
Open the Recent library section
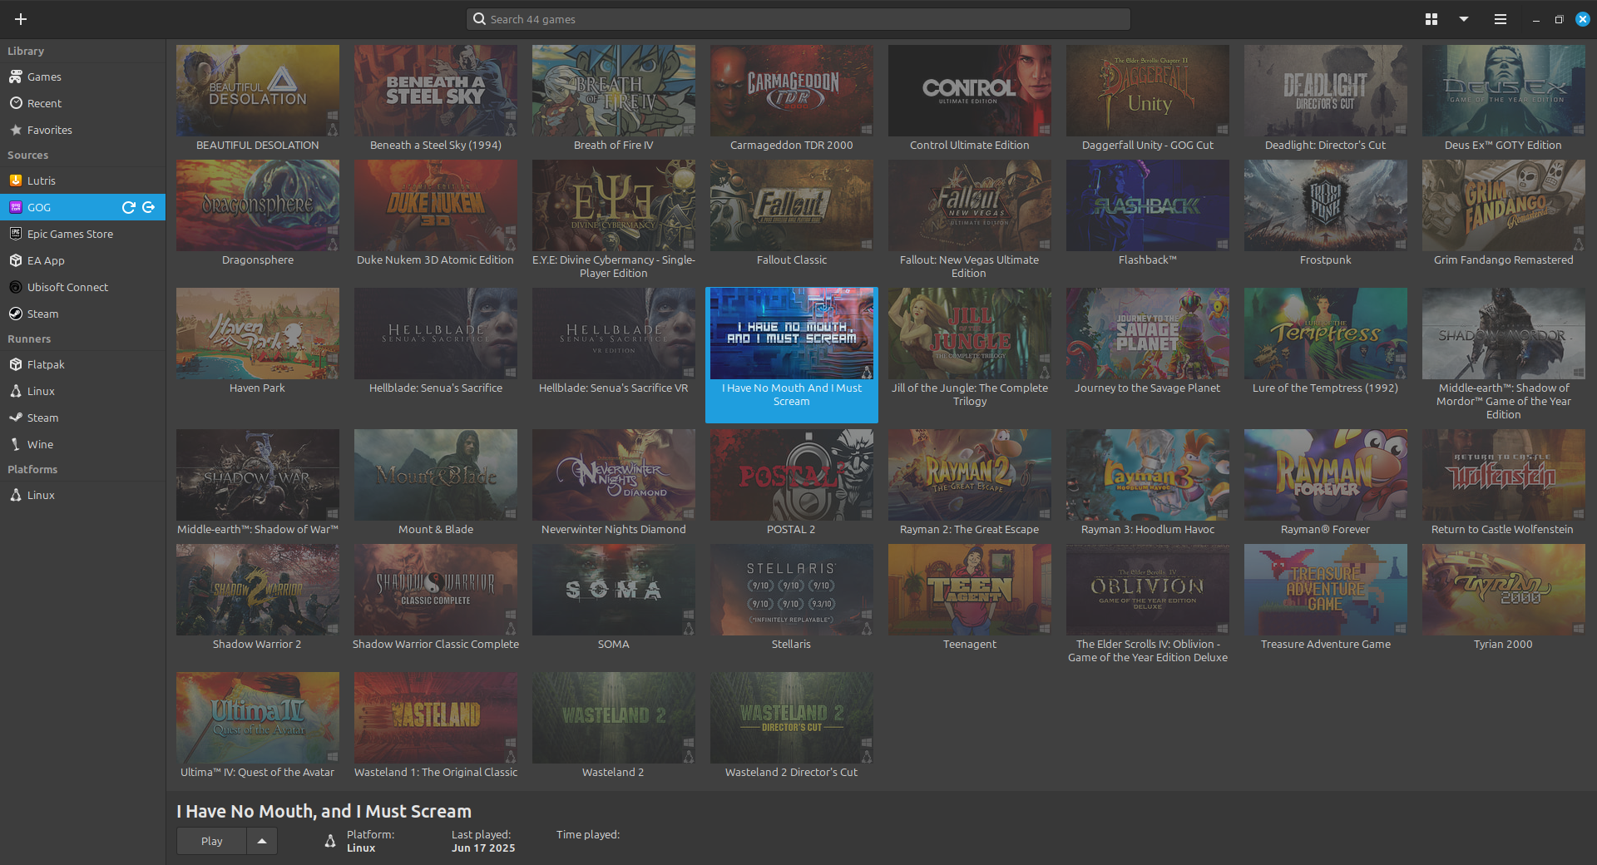pyautogui.click(x=82, y=103)
